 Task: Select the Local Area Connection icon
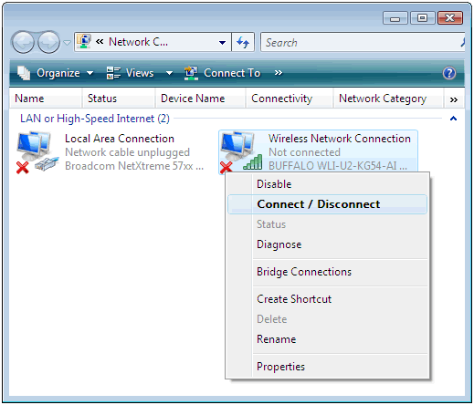37,151
